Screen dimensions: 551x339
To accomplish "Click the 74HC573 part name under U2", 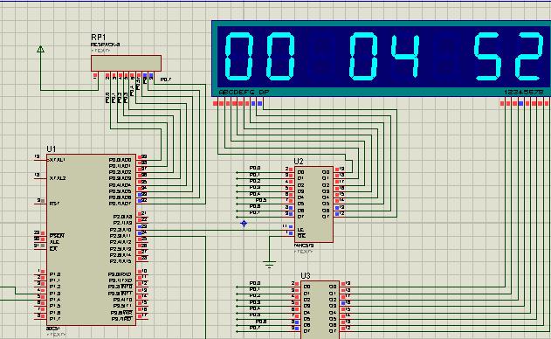I will pyautogui.click(x=304, y=246).
